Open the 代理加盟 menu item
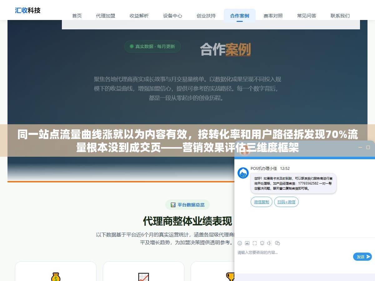 [x=106, y=16]
